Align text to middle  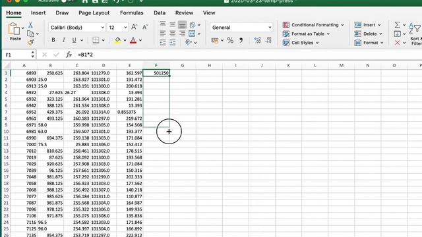(x=172, y=24)
